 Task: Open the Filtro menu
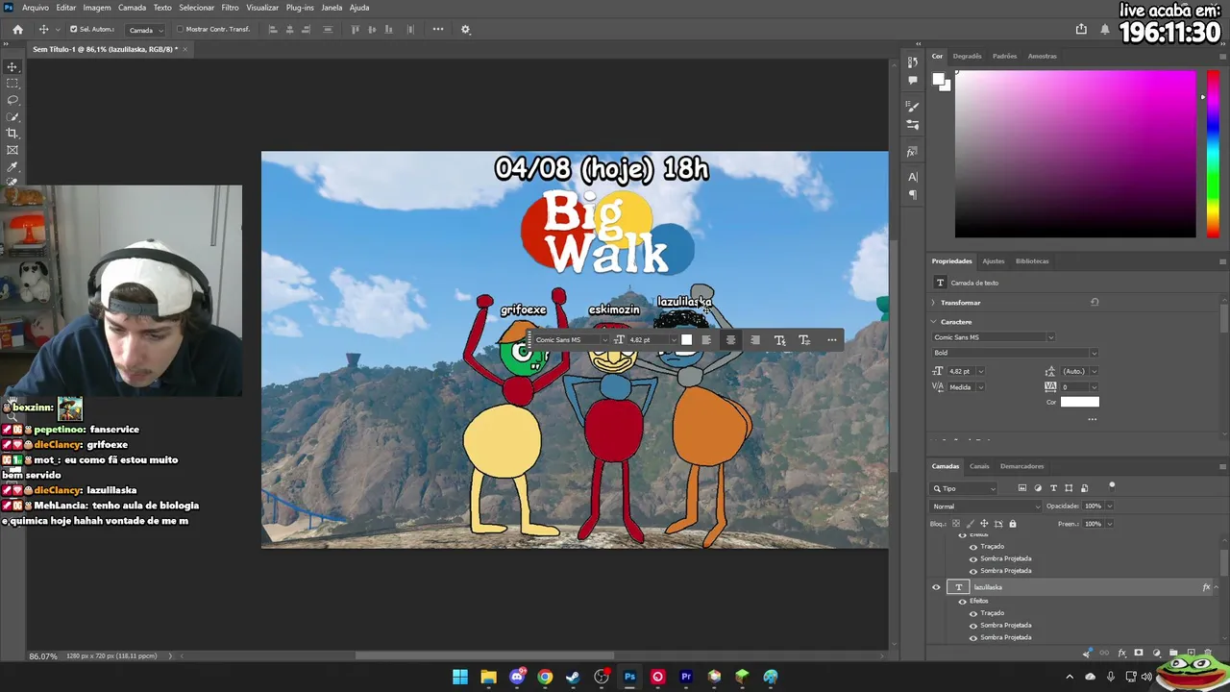coord(231,8)
